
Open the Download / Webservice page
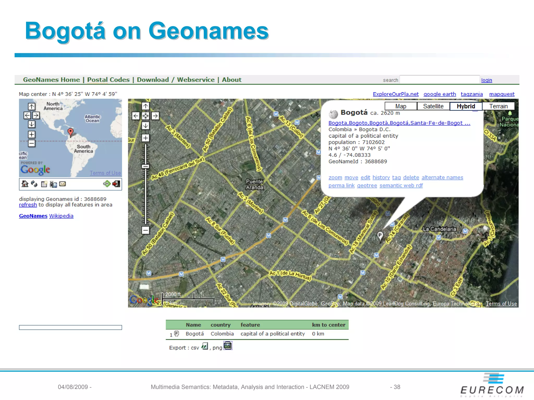click(176, 80)
